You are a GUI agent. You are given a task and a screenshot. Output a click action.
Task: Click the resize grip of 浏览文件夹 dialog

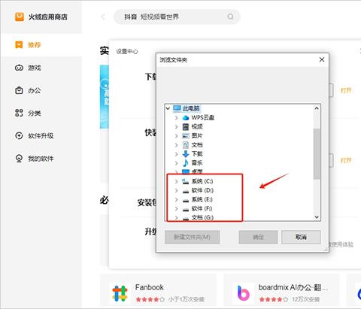(326, 249)
